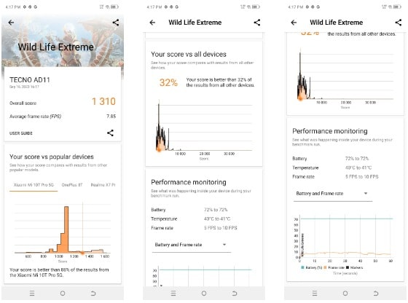Image resolution: width=408 pixels, height=303 pixels.
Task: Tap Wild Life Extreme title on middle phone
Action: point(195,23)
